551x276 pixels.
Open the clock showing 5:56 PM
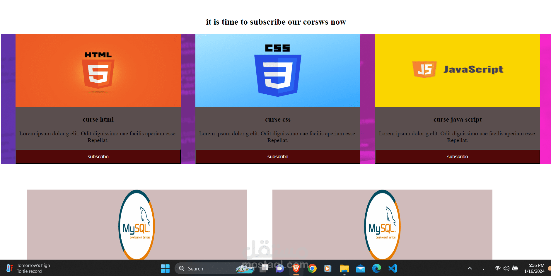point(534,268)
